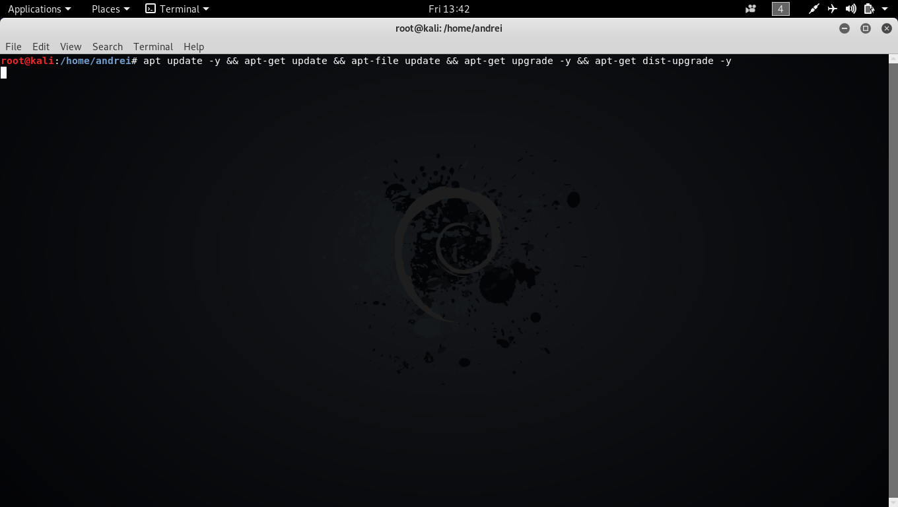Minimize the terminal window

[x=845, y=28]
